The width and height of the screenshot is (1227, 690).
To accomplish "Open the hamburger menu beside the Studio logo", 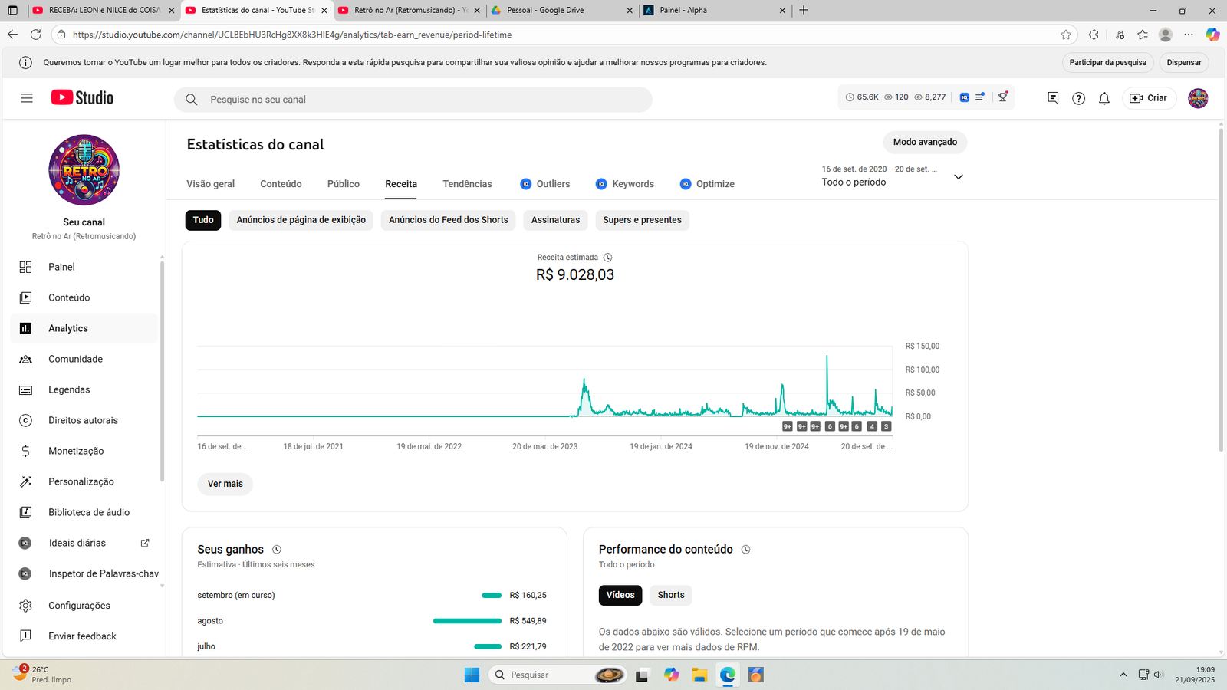I will pyautogui.click(x=27, y=98).
